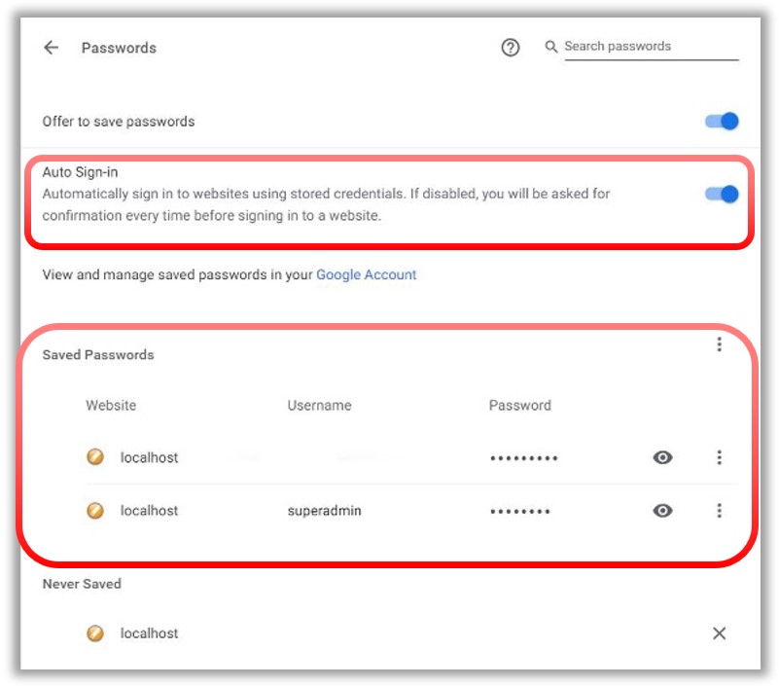779x686 pixels.
Task: Remove localhost from the Never Saved list
Action: (x=719, y=633)
